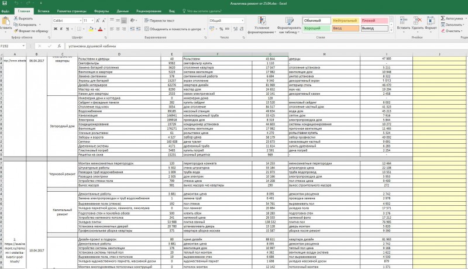
Task: Click the formula bar input field
Action: pos(266,46)
